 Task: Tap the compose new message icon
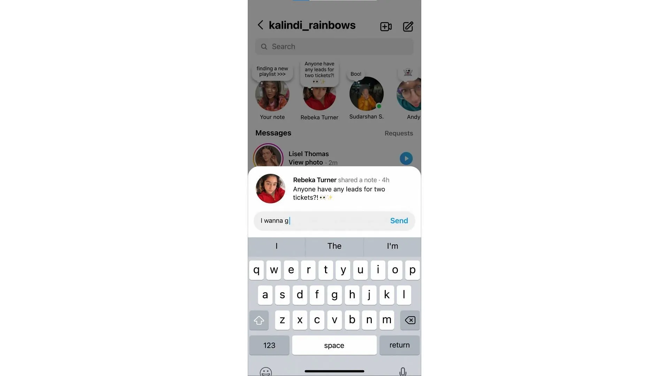tap(407, 26)
